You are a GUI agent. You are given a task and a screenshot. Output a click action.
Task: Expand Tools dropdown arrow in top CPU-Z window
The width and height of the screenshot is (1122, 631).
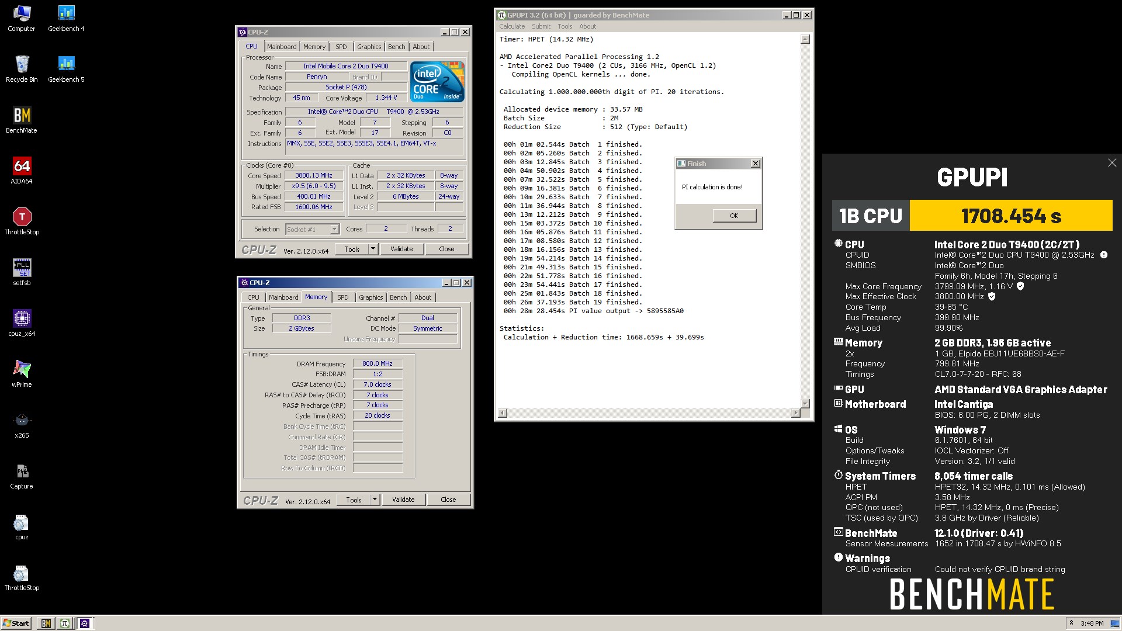click(373, 249)
